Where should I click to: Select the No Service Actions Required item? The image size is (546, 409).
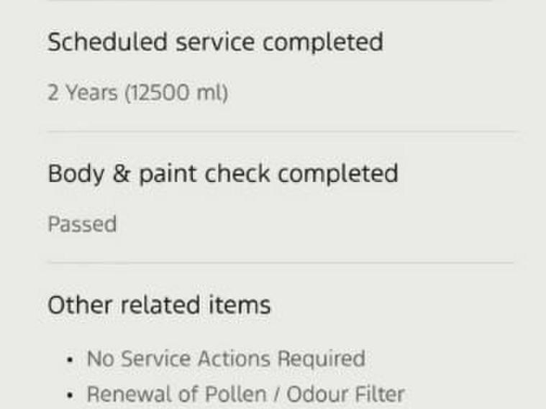click(226, 359)
